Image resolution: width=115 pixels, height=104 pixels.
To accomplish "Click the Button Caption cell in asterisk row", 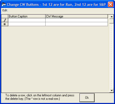I will coord(27,24).
